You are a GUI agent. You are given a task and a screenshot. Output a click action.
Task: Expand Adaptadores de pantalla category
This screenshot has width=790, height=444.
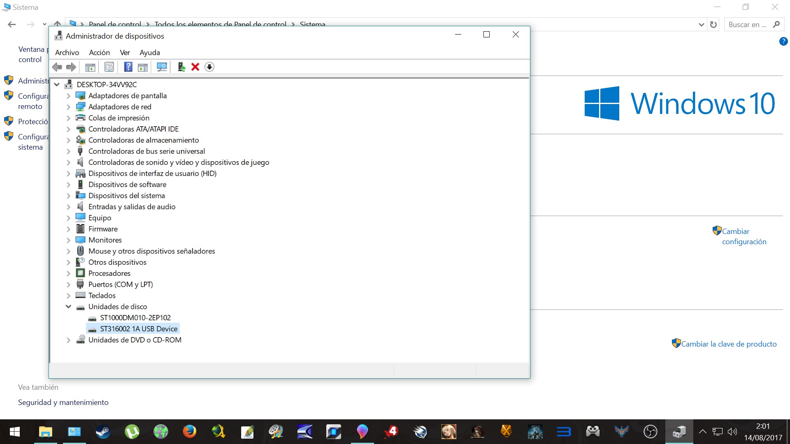click(68, 96)
